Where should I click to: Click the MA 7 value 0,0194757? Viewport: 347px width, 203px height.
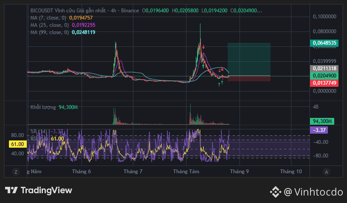(x=81, y=18)
